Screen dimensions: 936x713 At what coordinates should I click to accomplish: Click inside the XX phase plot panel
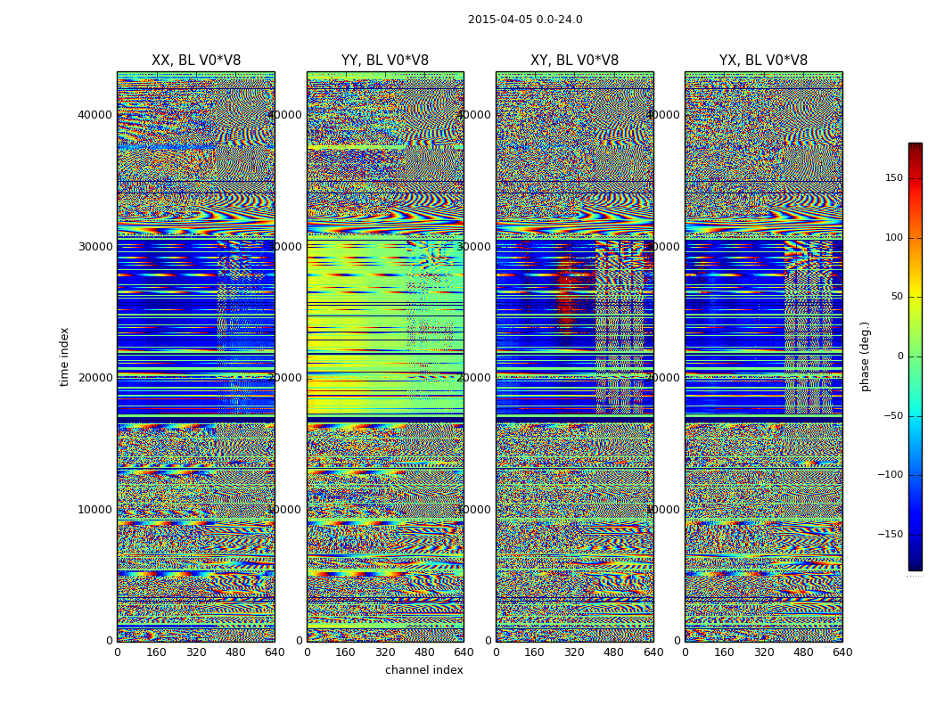[196, 356]
